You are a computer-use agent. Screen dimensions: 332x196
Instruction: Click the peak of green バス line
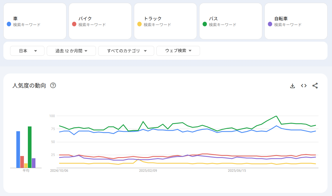click(277, 116)
